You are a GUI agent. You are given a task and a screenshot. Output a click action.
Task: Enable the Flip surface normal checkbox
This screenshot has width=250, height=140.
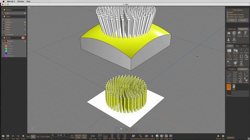pyautogui.click(x=228, y=14)
